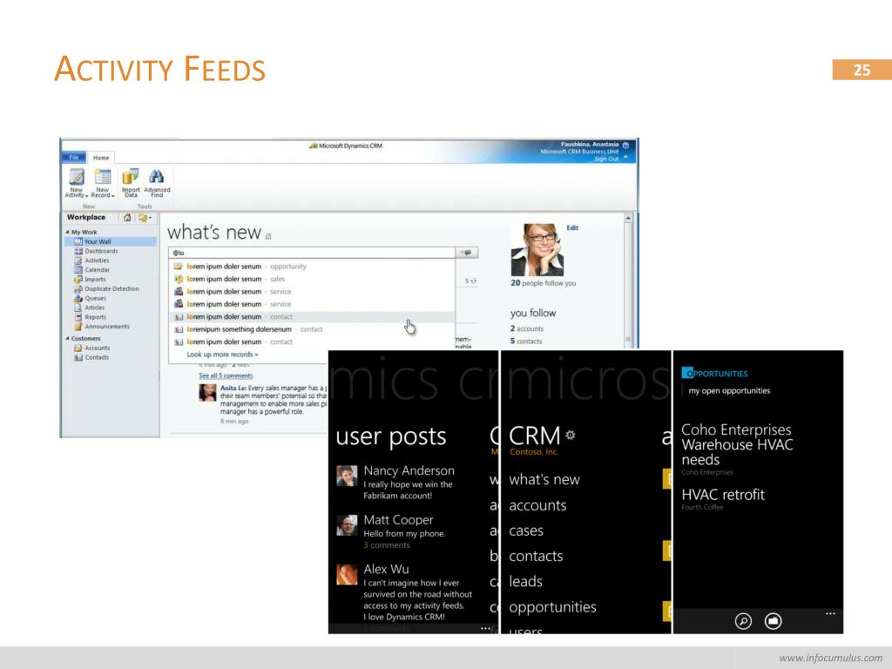Open Accounts under Customers
The width and height of the screenshot is (892, 669).
pos(91,348)
